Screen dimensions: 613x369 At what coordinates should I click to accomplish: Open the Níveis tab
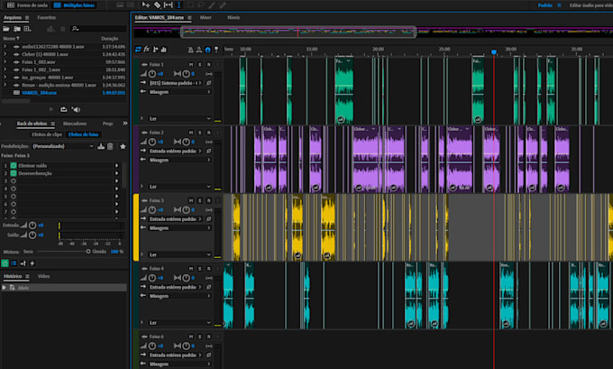pos(233,18)
